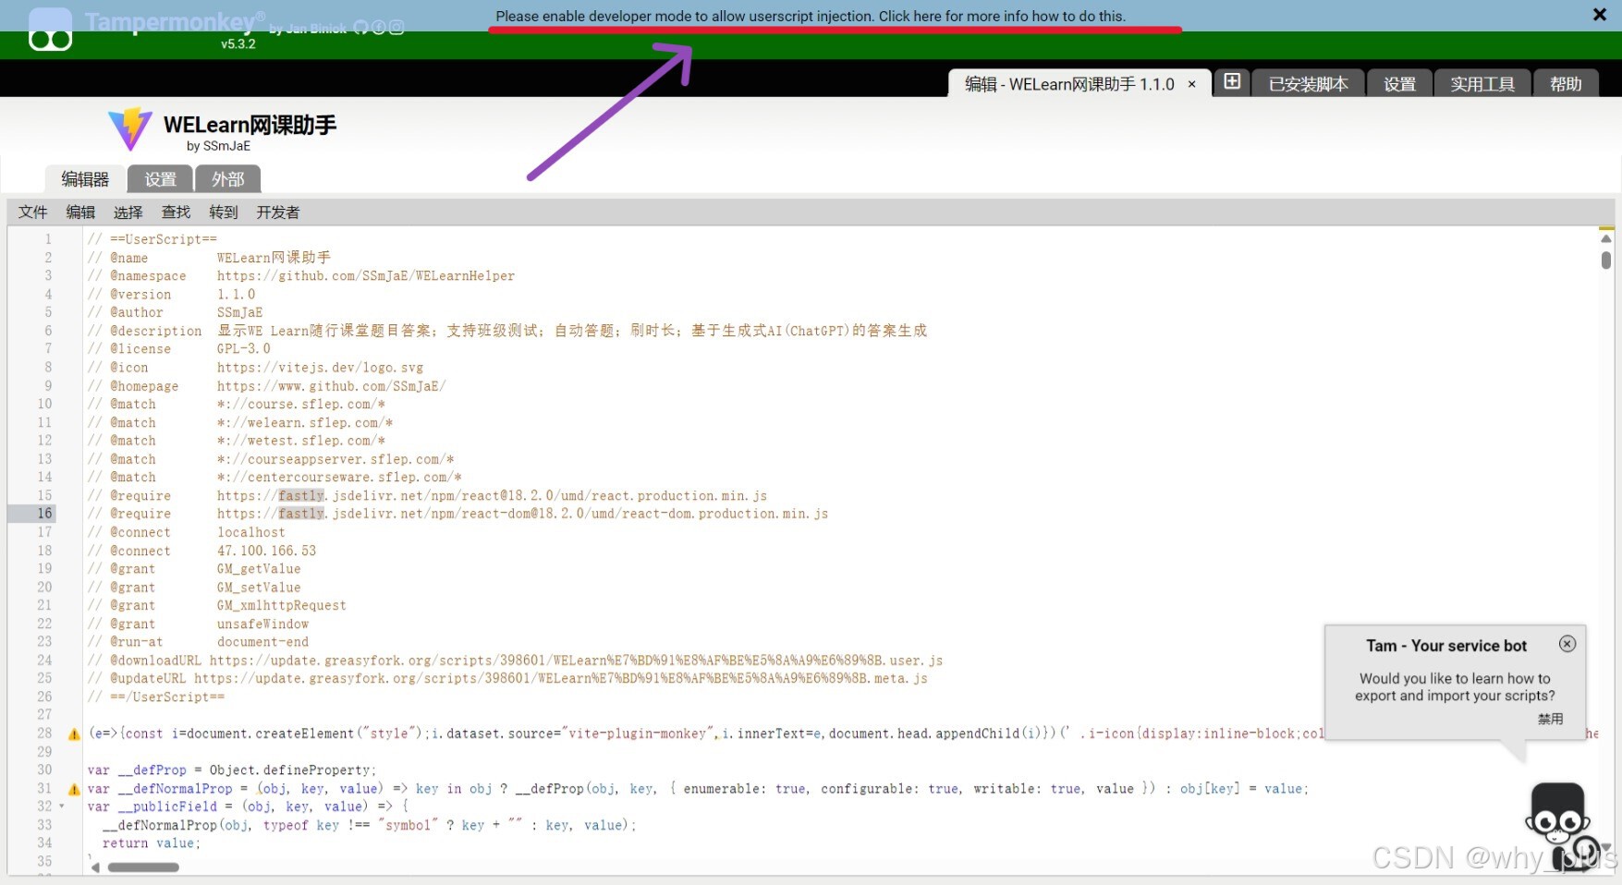Click the vertical scrollbar up arrow
This screenshot has height=885, width=1622.
pyautogui.click(x=1606, y=238)
